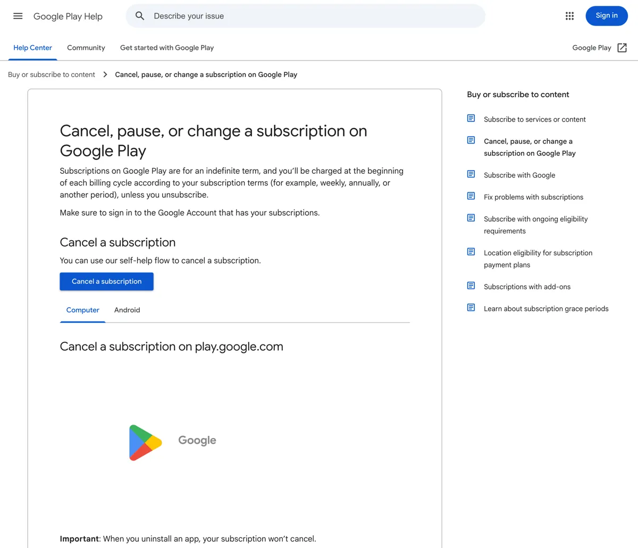This screenshot has width=638, height=548.
Task: Click Cancel a subscription on play.google.com heading
Action: pyautogui.click(x=171, y=347)
